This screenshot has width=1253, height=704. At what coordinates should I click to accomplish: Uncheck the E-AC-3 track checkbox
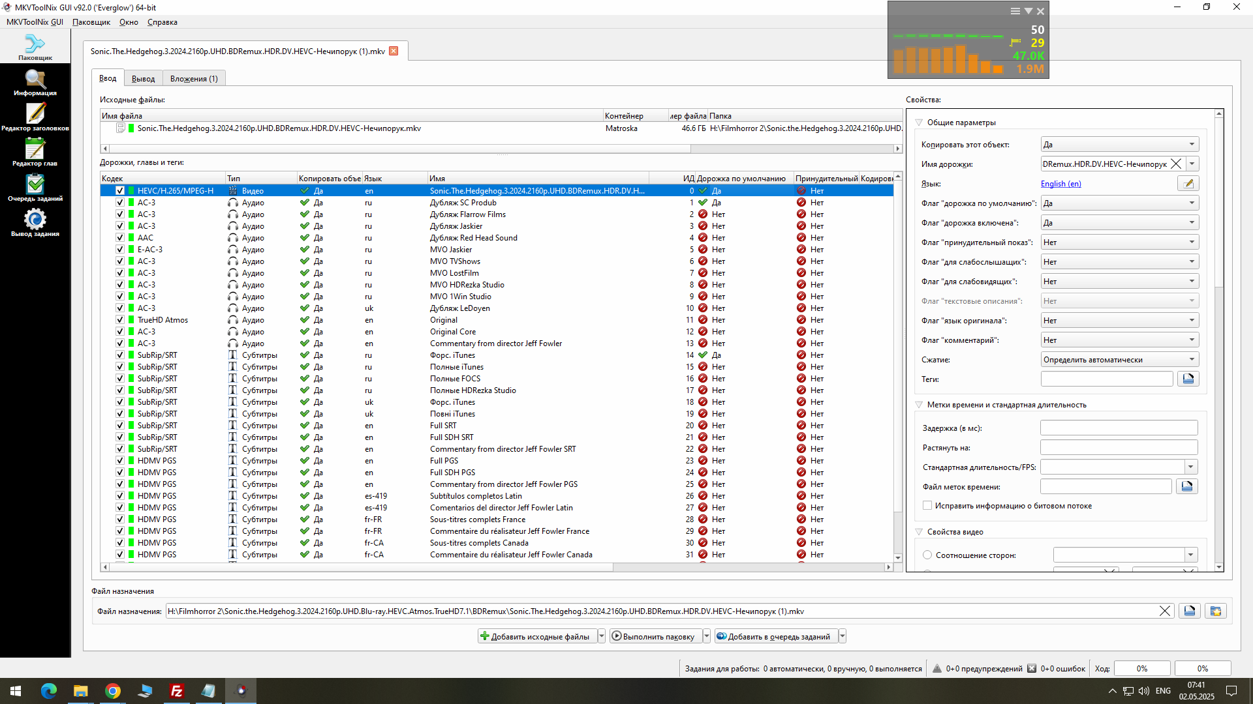[x=120, y=250]
